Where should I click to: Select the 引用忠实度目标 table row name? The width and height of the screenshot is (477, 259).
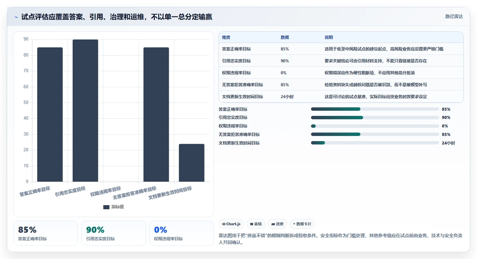point(236,61)
